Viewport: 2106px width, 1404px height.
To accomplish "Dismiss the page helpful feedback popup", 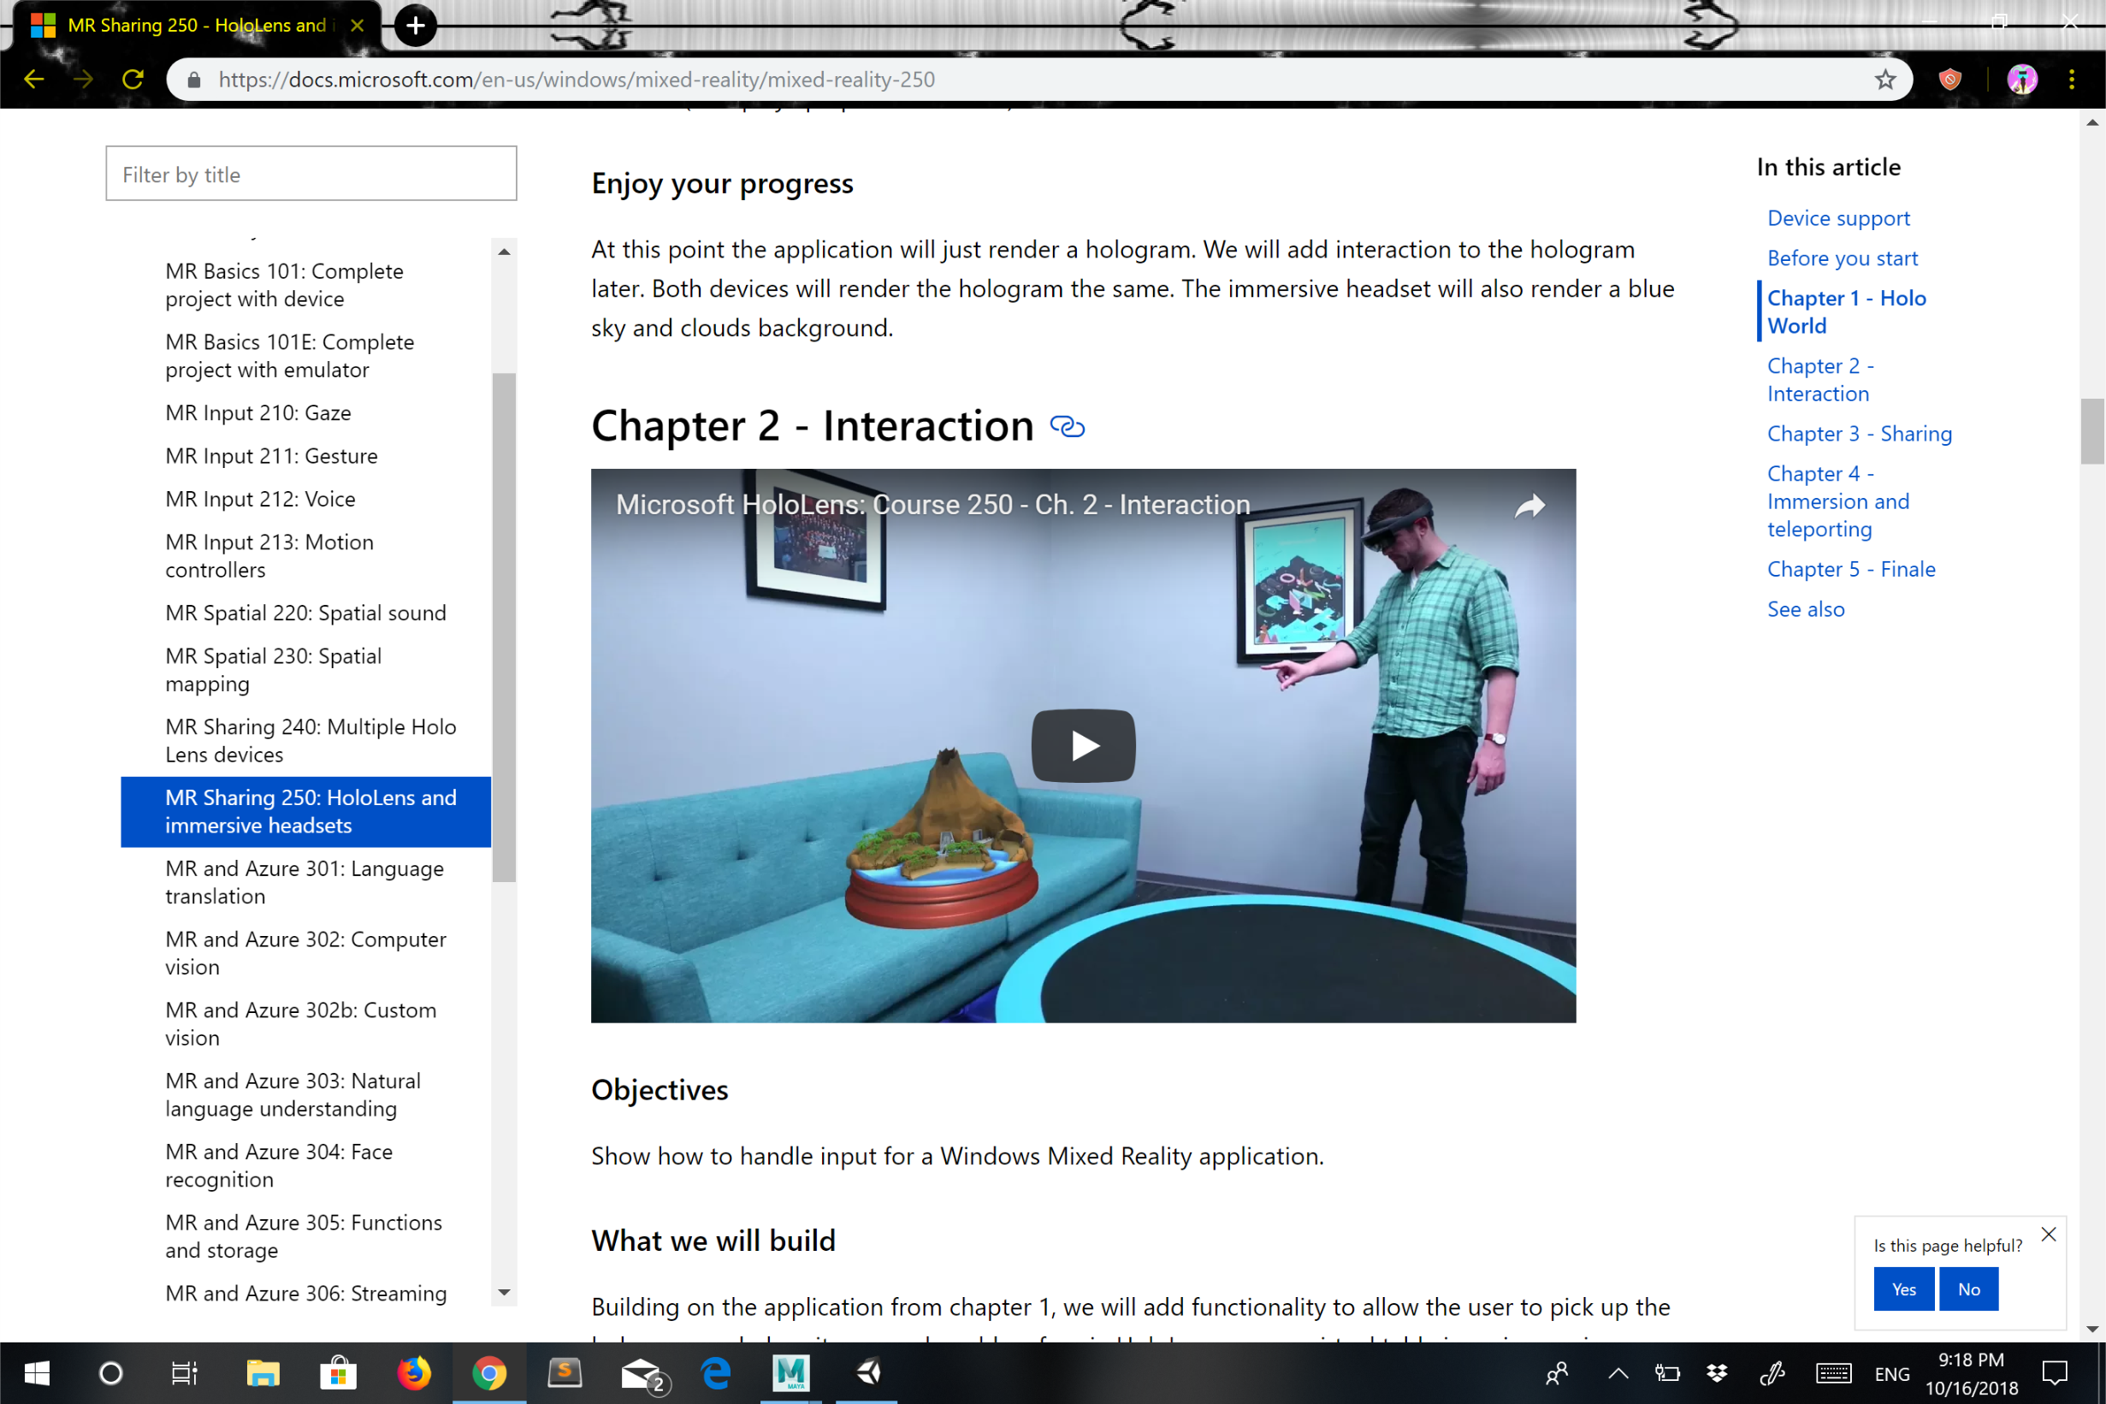I will click(x=2048, y=1234).
